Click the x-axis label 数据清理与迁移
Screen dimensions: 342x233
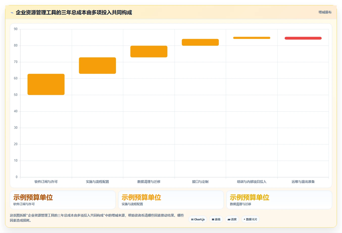pyautogui.click(x=149, y=182)
